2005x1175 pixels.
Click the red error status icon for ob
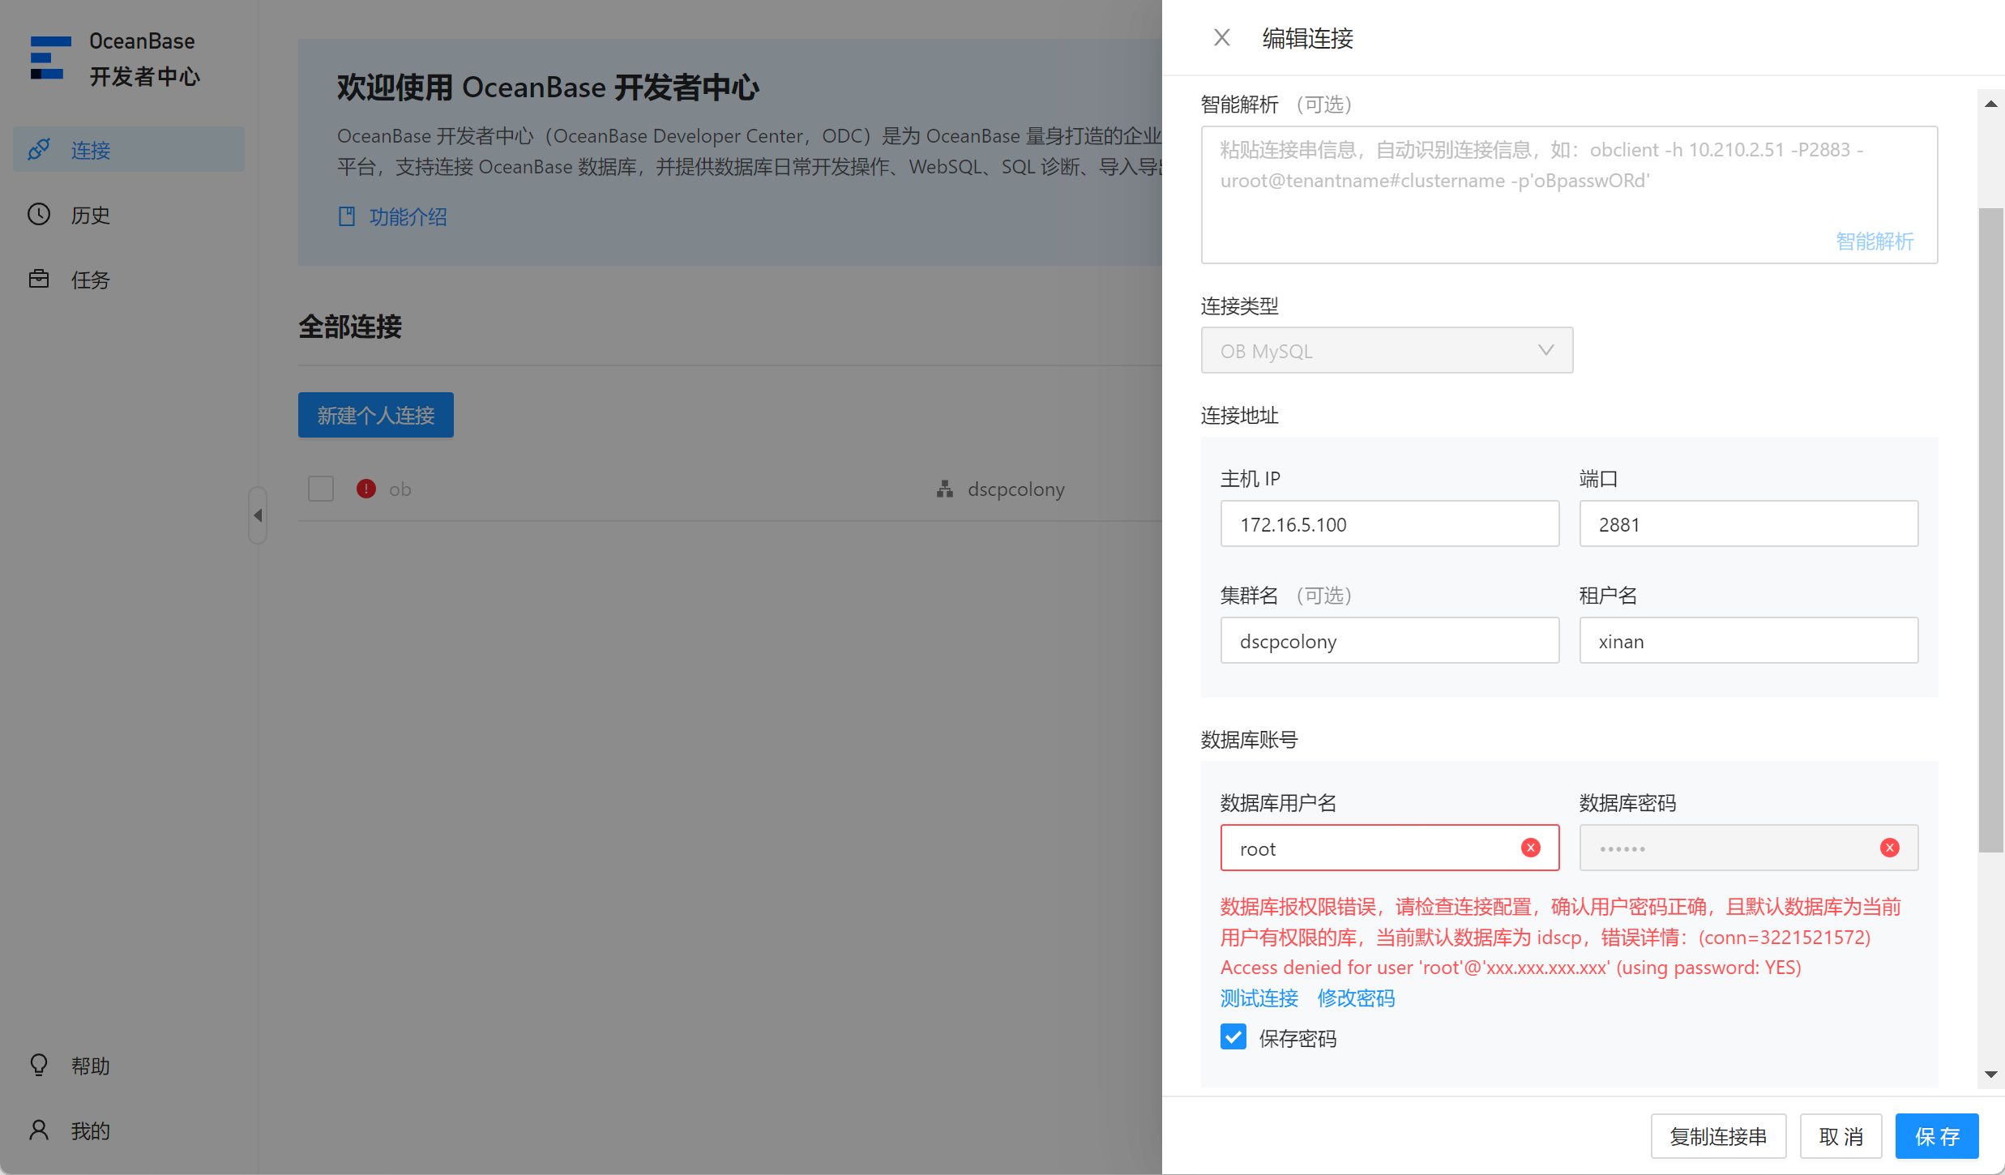coord(366,489)
